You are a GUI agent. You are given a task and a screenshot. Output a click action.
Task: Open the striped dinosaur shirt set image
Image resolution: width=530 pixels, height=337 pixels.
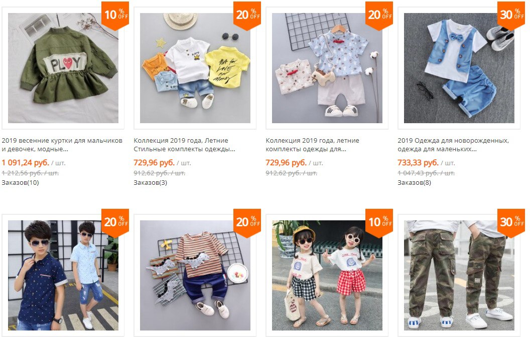pyautogui.click(x=195, y=275)
